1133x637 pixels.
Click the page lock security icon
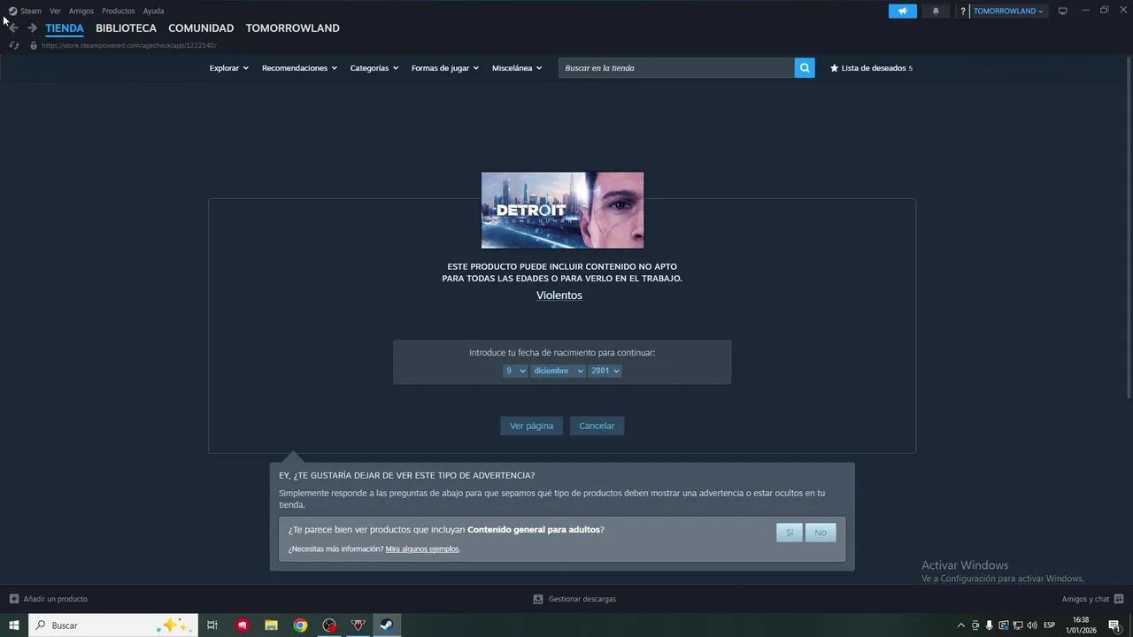click(x=34, y=45)
